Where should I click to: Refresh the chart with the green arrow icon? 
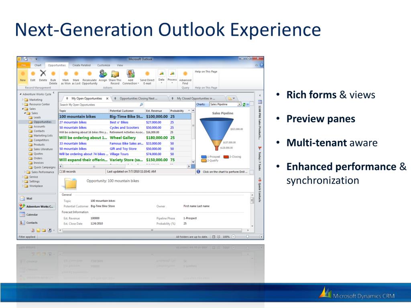(x=244, y=105)
